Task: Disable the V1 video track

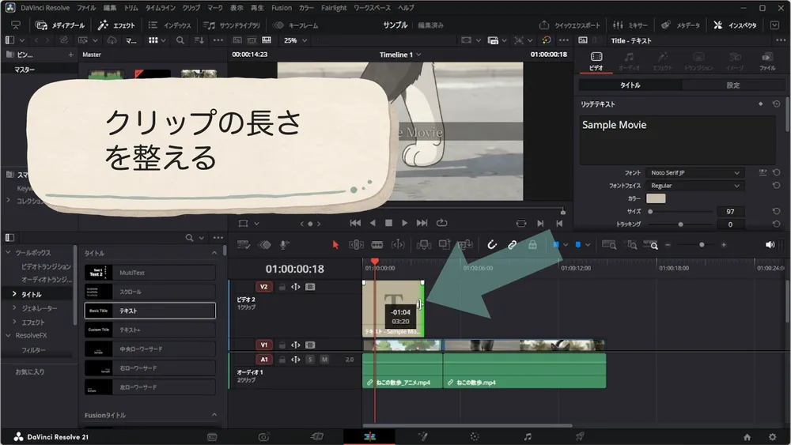Action: tap(310, 345)
